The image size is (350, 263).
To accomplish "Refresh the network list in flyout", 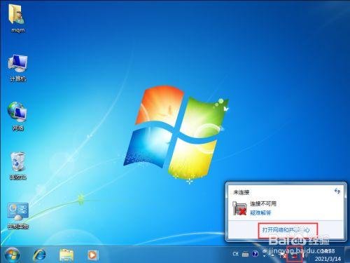I will [x=337, y=191].
